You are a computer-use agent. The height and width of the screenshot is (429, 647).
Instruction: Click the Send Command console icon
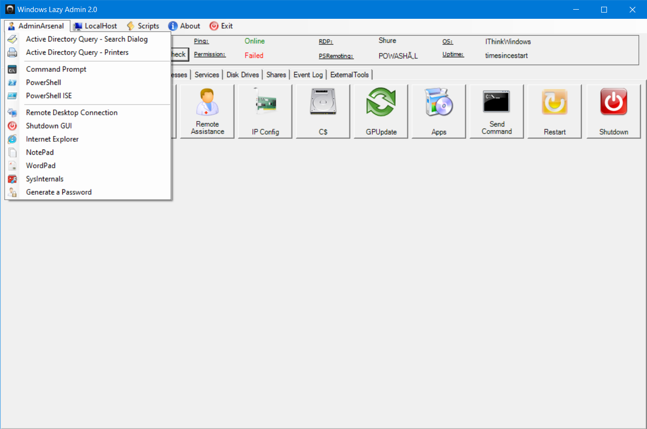coord(496,102)
